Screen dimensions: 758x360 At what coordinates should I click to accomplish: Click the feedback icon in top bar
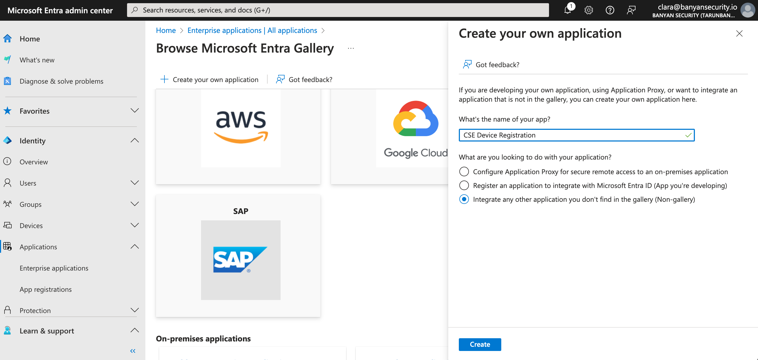[x=631, y=10]
